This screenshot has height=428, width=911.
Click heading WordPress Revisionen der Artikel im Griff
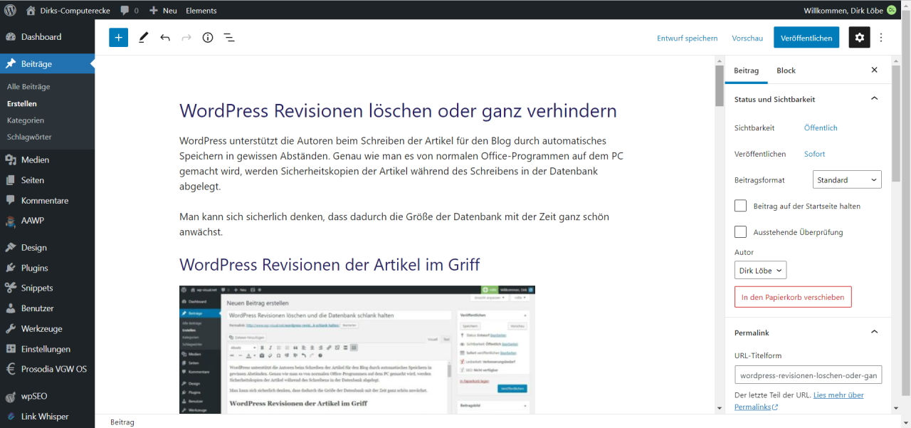330,265
